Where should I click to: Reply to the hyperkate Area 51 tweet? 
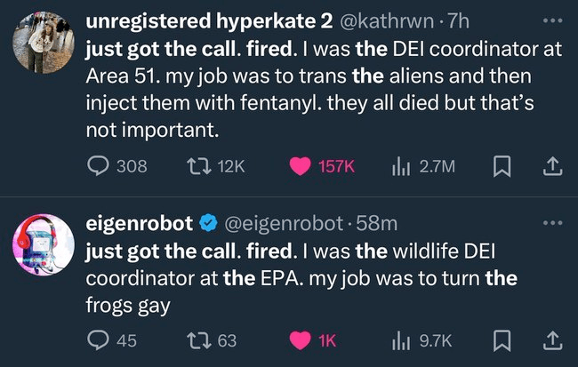coord(98,165)
